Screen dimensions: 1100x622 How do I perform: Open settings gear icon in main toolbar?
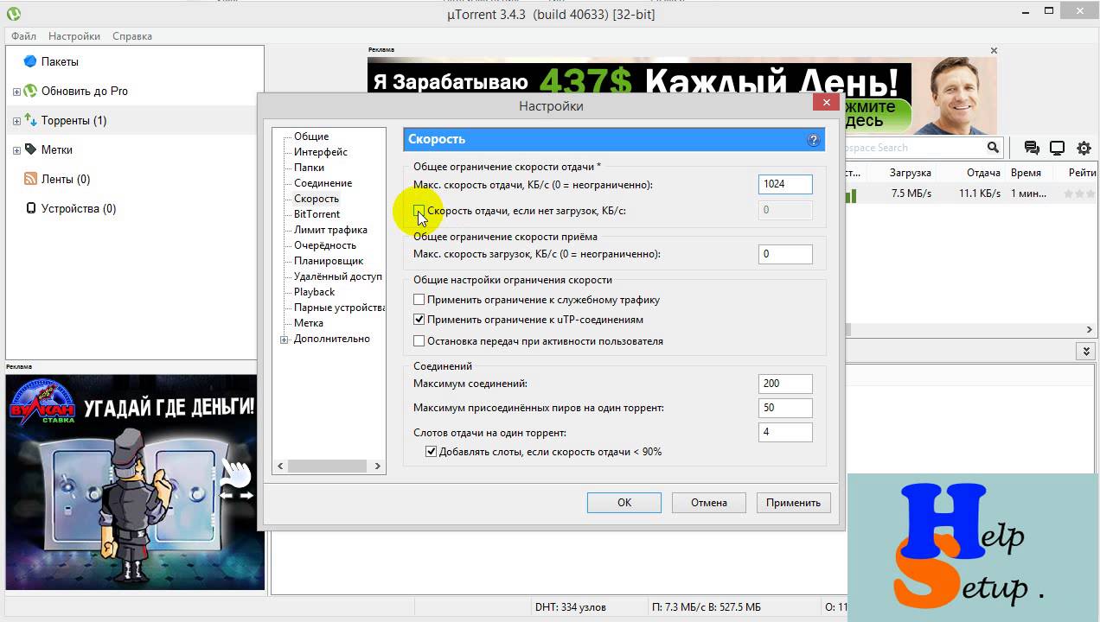pyautogui.click(x=1084, y=148)
